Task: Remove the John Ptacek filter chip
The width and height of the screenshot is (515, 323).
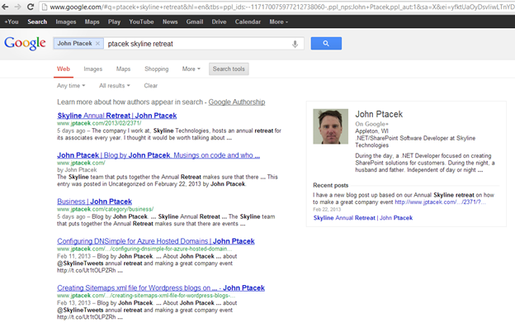Action: click(97, 44)
